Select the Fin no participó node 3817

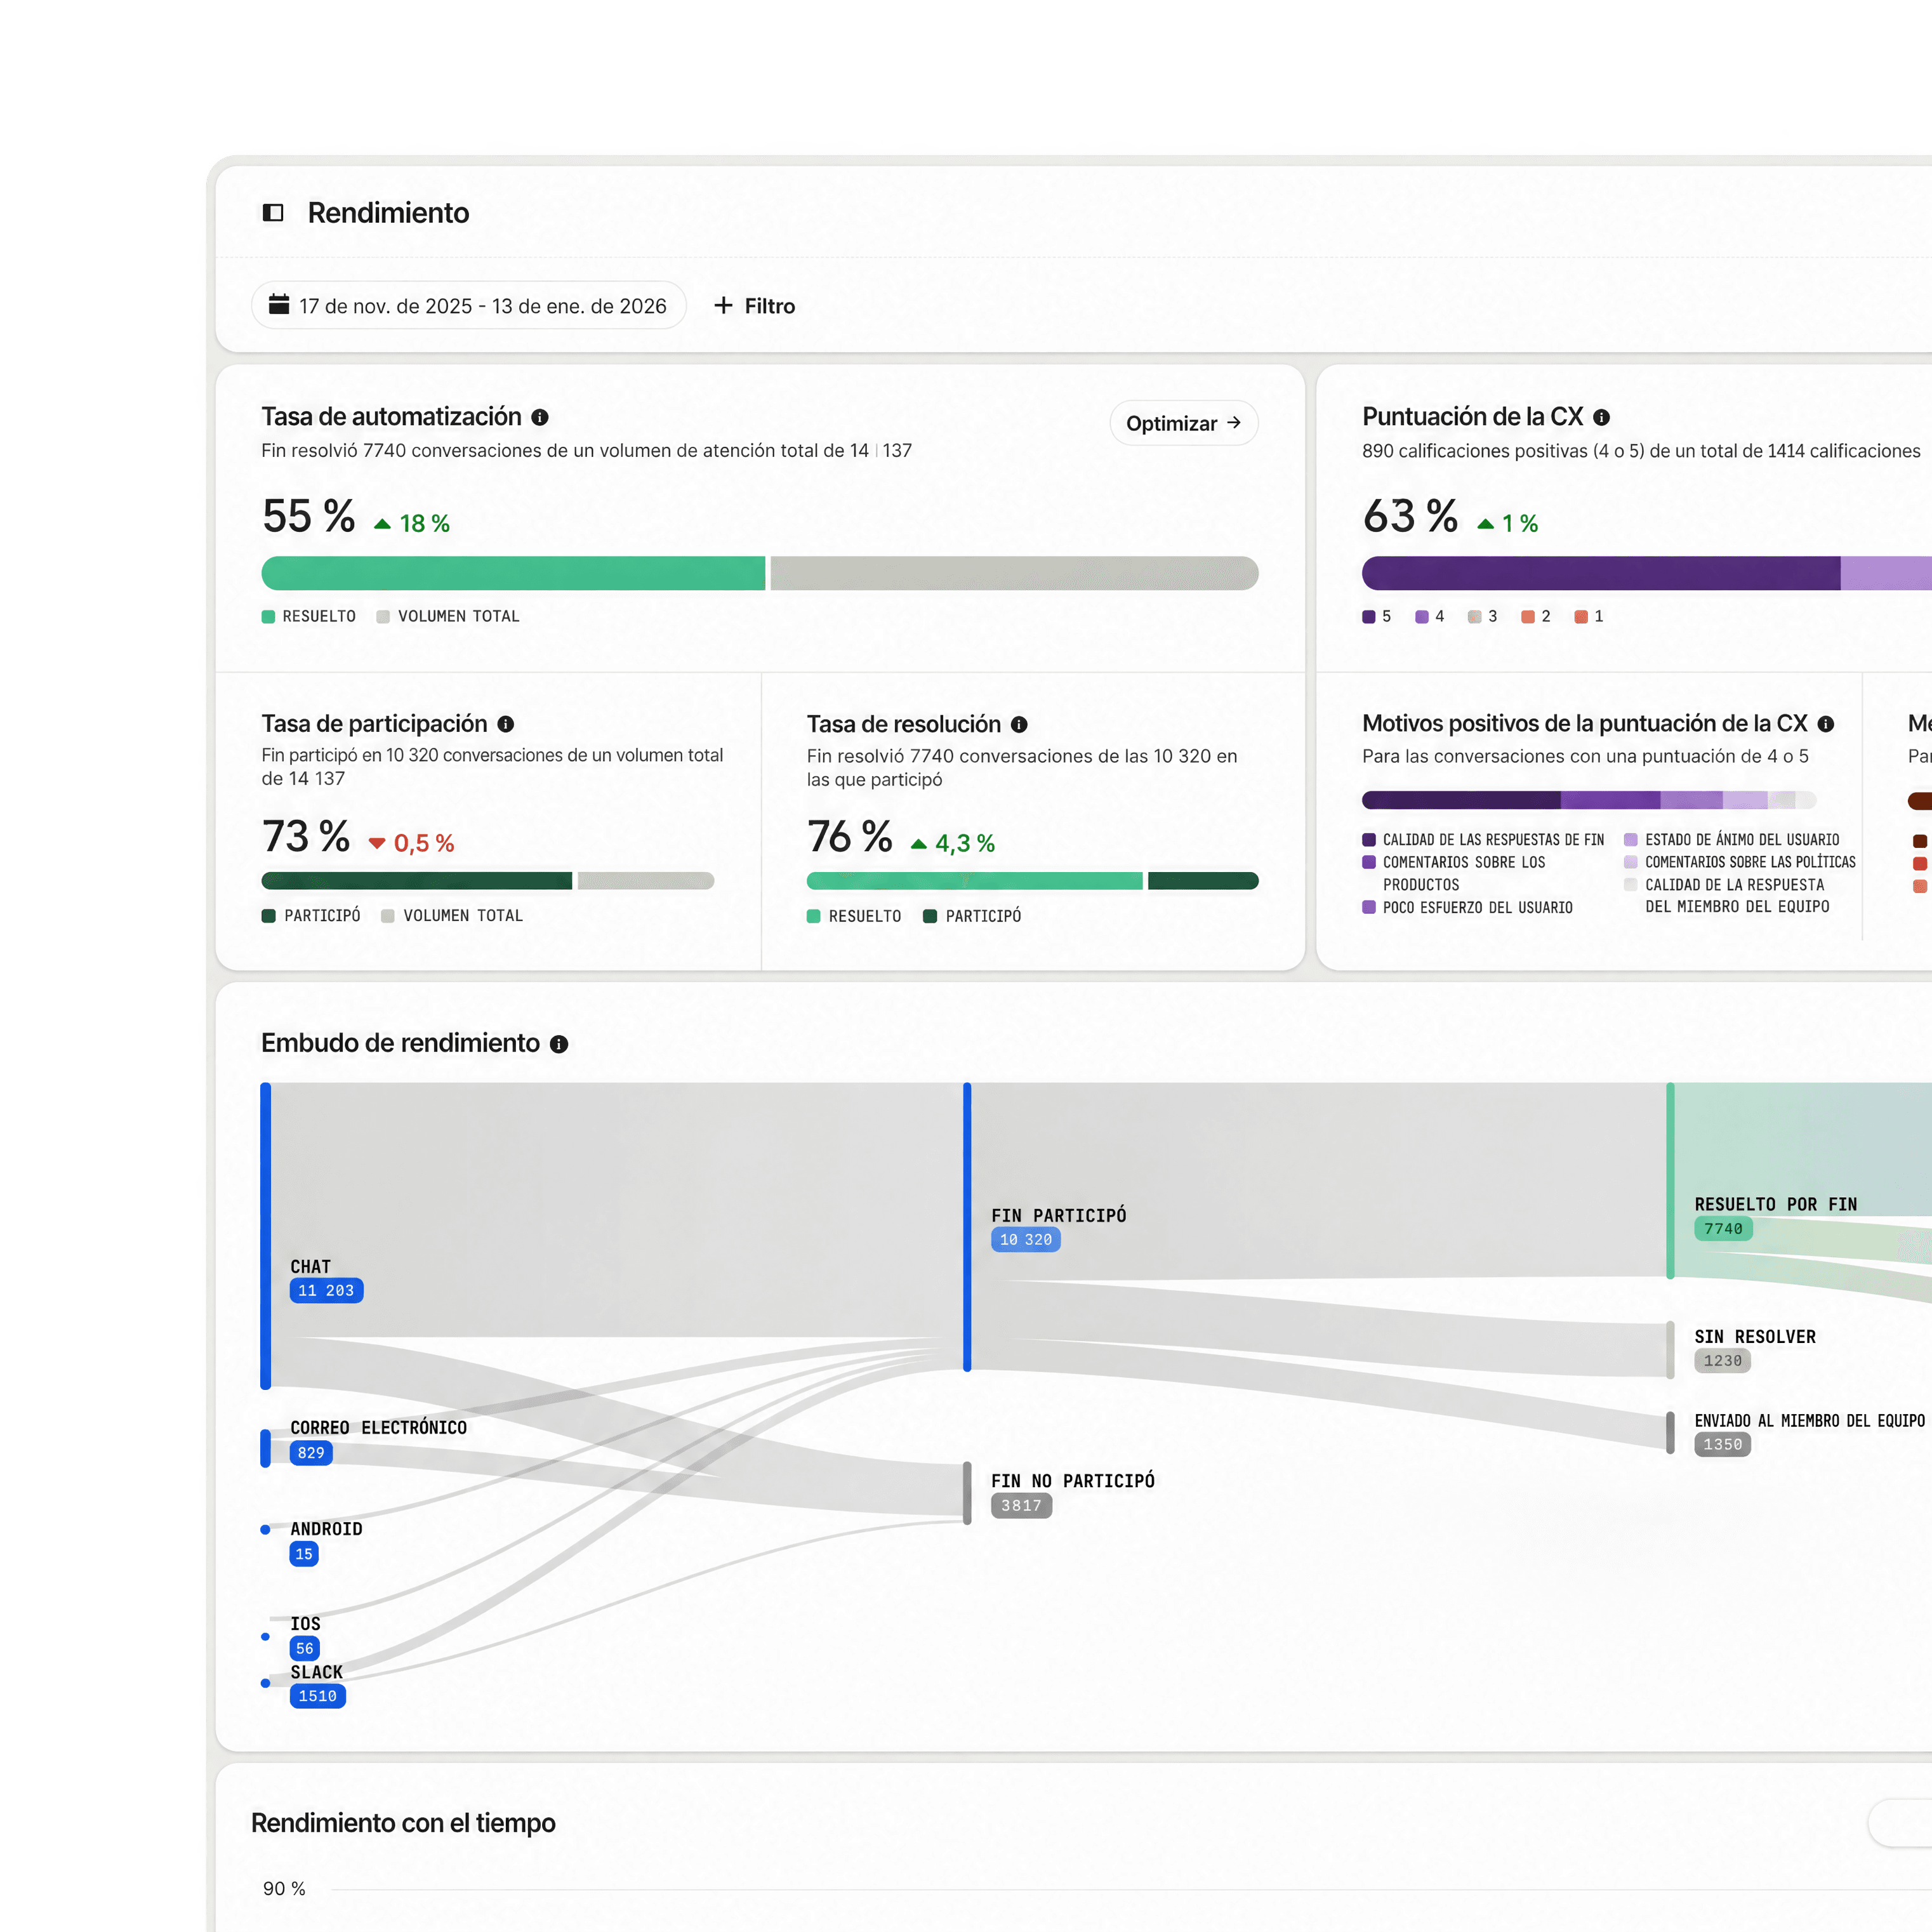pos(1021,1506)
